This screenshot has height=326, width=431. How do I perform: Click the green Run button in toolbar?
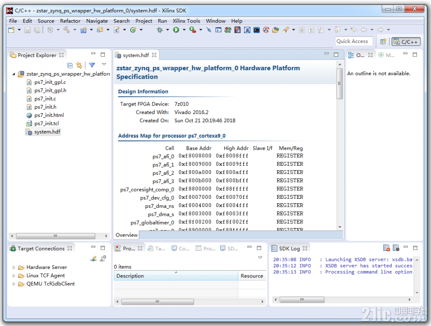pos(176,29)
